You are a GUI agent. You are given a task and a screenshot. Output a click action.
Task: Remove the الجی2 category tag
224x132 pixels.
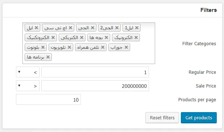click(117, 27)
